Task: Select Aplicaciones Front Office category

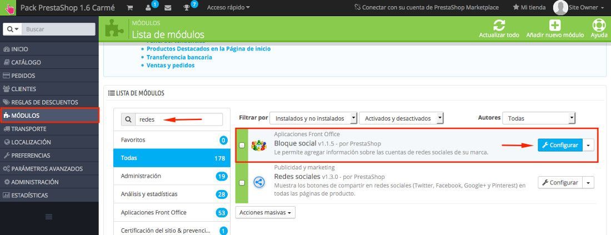Action: pyautogui.click(x=172, y=212)
